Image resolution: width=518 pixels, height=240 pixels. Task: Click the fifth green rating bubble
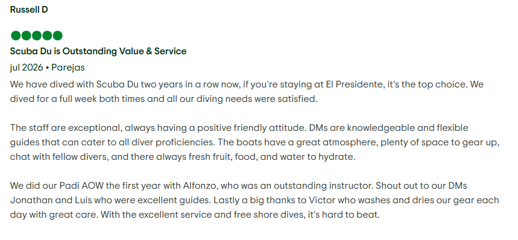pos(58,36)
